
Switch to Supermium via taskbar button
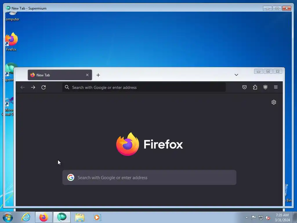(x=62, y=217)
